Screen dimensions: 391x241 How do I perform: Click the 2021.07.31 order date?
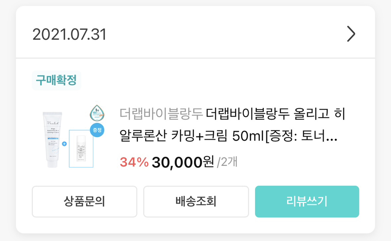click(x=69, y=35)
